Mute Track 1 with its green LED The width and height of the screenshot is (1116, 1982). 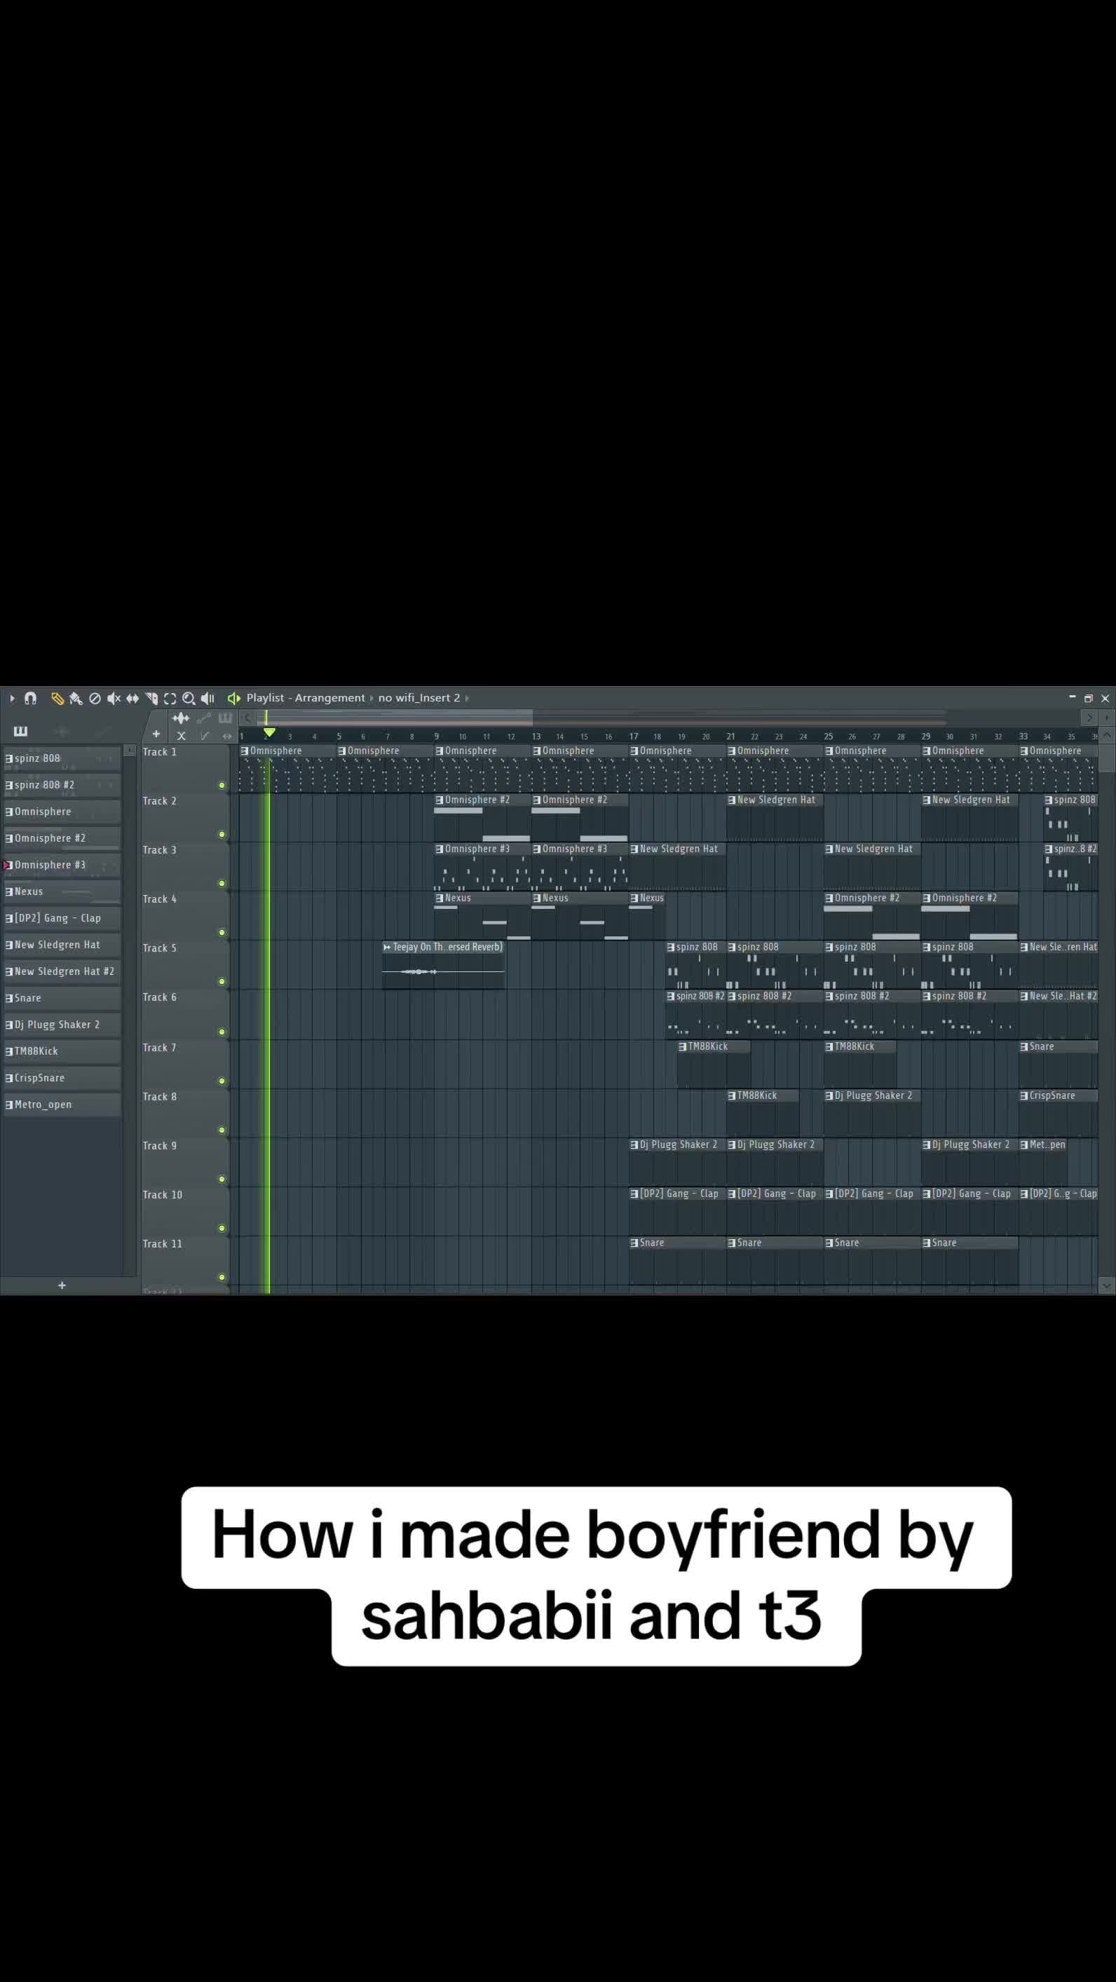[x=222, y=786]
